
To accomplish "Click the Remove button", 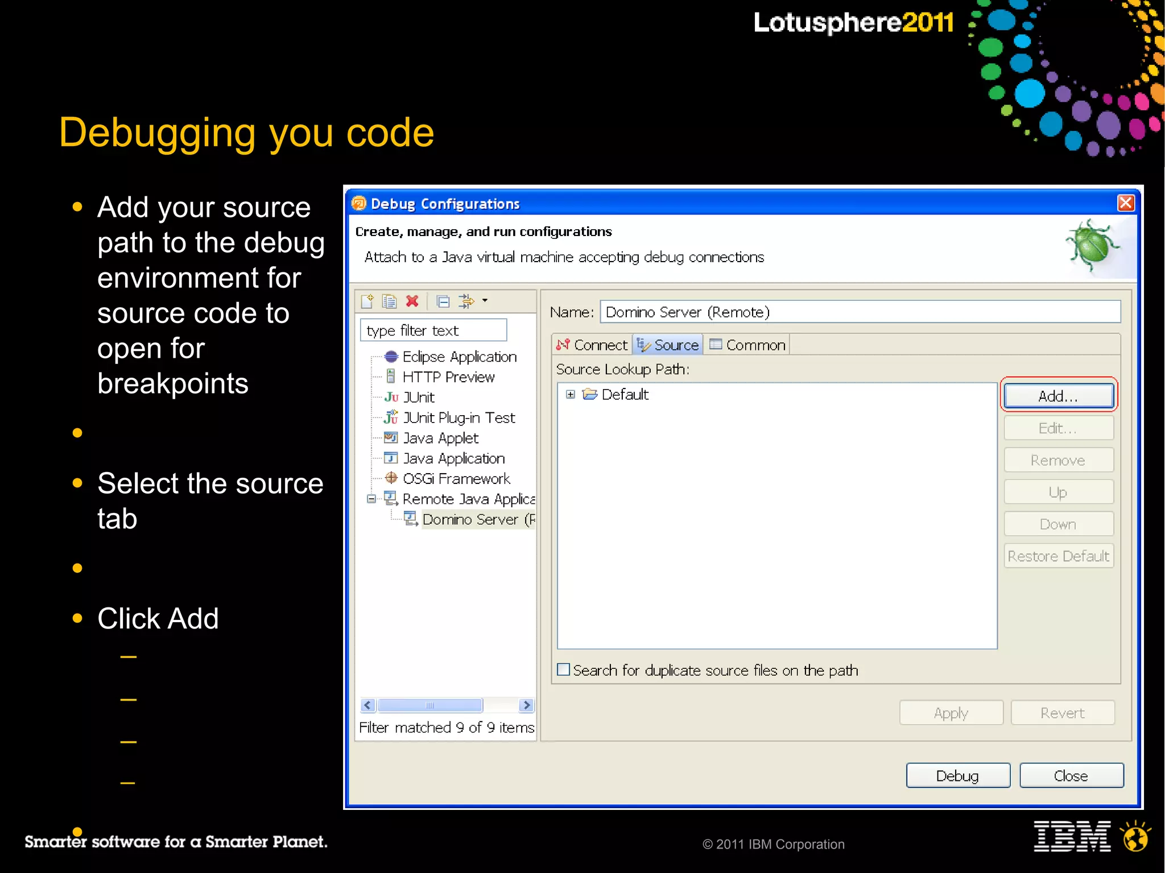I will [x=1059, y=460].
